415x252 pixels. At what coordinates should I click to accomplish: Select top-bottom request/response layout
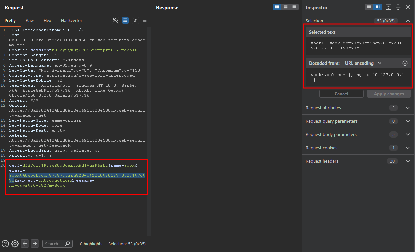pos(286,7)
